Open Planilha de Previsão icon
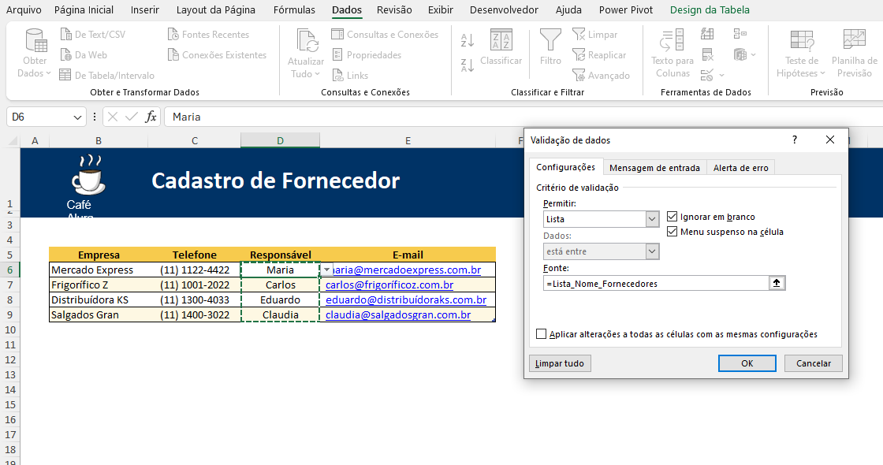883x465 pixels. point(855,40)
